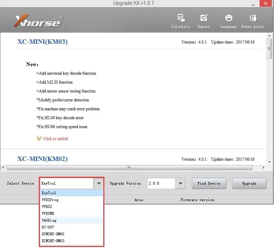Click the Find Device button
This screenshot has width=274, height=249.
(x=209, y=183)
